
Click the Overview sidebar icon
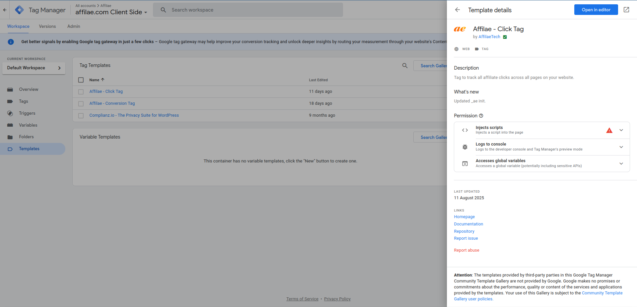[10, 90]
